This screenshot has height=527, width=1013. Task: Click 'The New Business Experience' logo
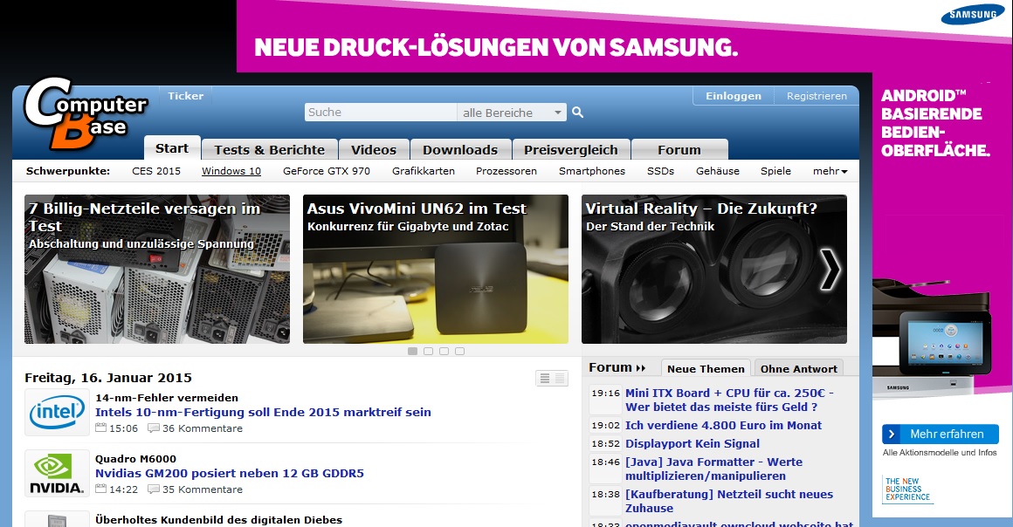(907, 489)
